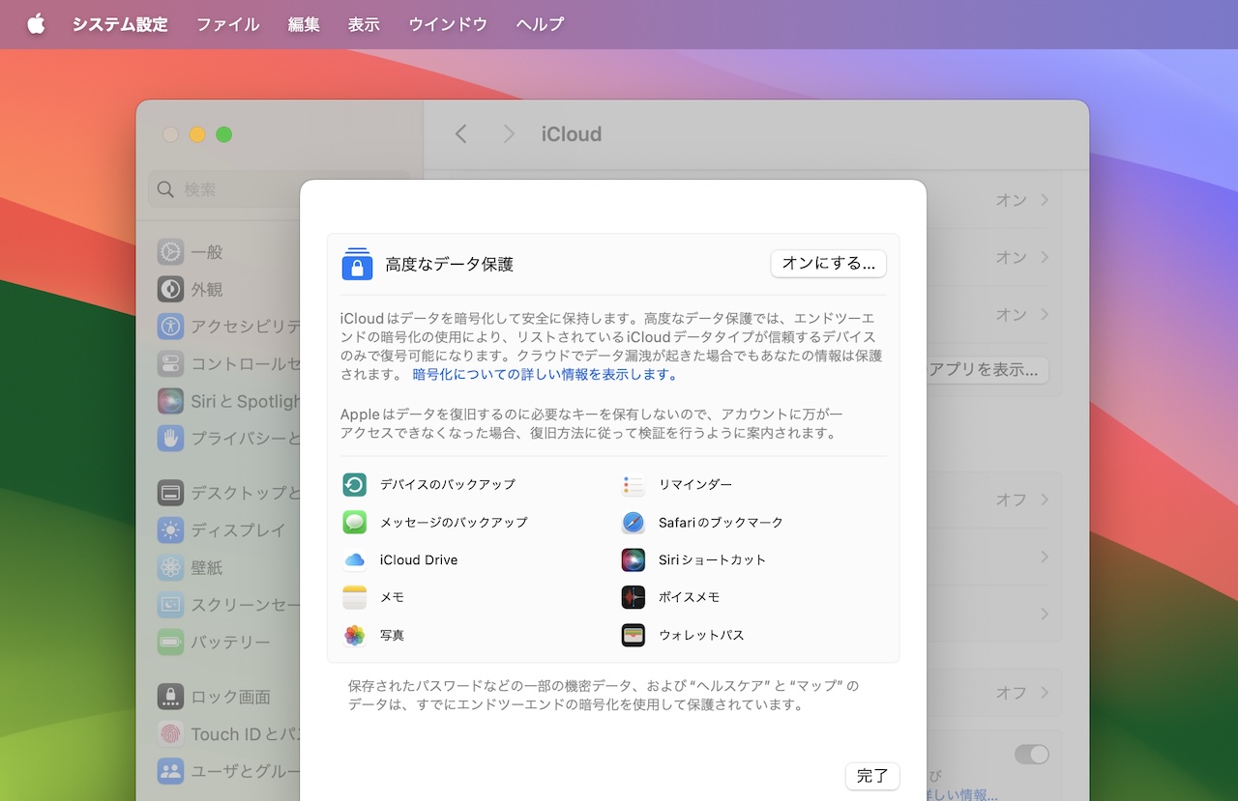Select the privacy hand icon
This screenshot has width=1238, height=801.
(170, 439)
